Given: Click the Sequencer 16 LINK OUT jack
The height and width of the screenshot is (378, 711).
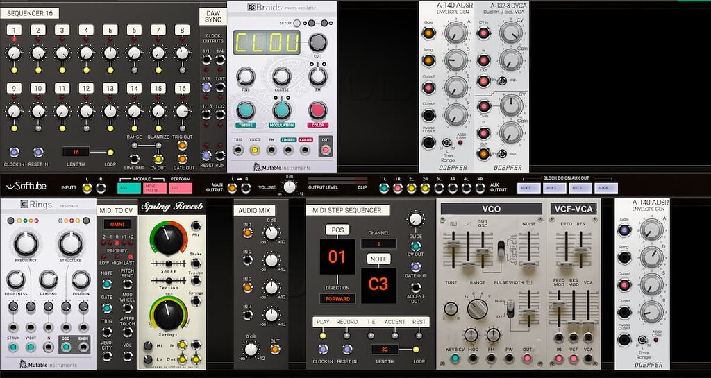Looking at the screenshot, I should click(134, 159).
